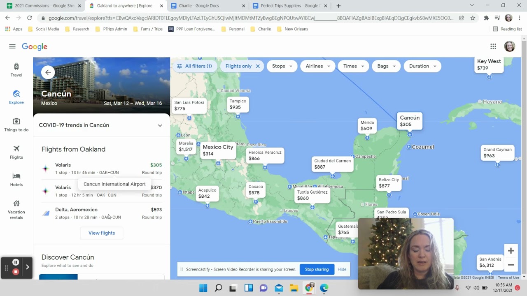Open the Stops dropdown
Screen dimensions: 527x296
tap(282, 66)
